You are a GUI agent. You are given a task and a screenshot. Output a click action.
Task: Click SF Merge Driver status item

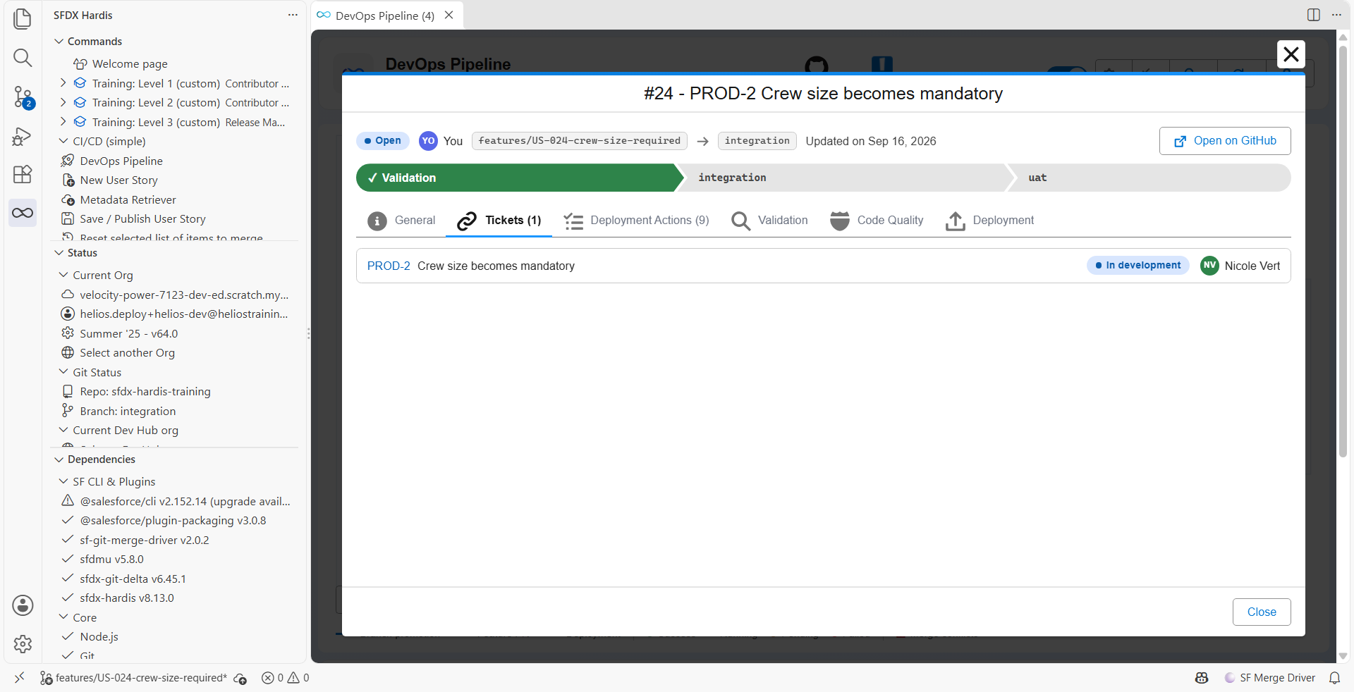click(1270, 678)
